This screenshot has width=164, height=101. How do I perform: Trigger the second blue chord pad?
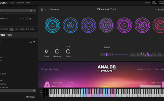pos(70,25)
